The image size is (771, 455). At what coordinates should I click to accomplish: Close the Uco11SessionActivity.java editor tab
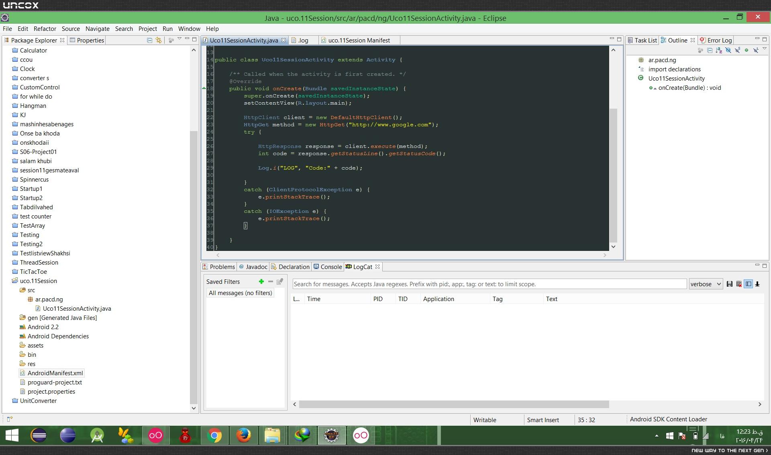(x=284, y=40)
